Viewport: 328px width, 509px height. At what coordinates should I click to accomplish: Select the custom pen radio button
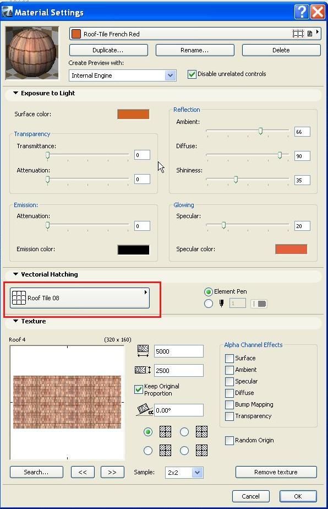[208, 304]
